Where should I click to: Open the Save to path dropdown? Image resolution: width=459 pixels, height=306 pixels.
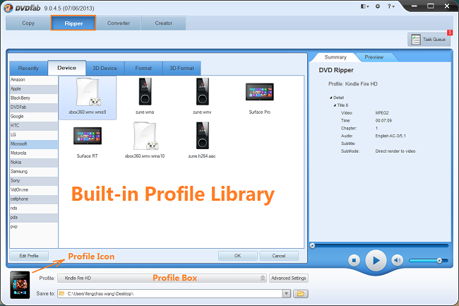(286, 293)
